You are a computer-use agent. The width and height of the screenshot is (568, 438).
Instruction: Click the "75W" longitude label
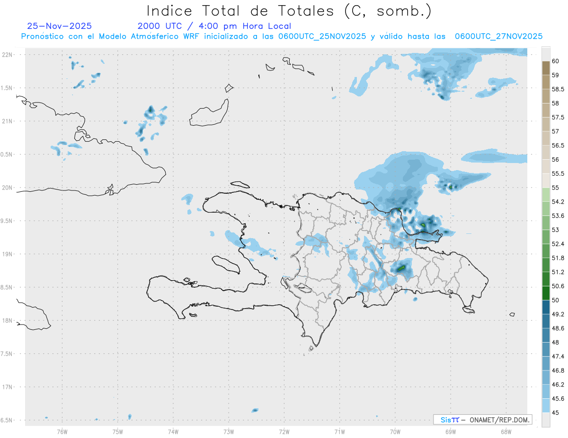[x=117, y=432]
